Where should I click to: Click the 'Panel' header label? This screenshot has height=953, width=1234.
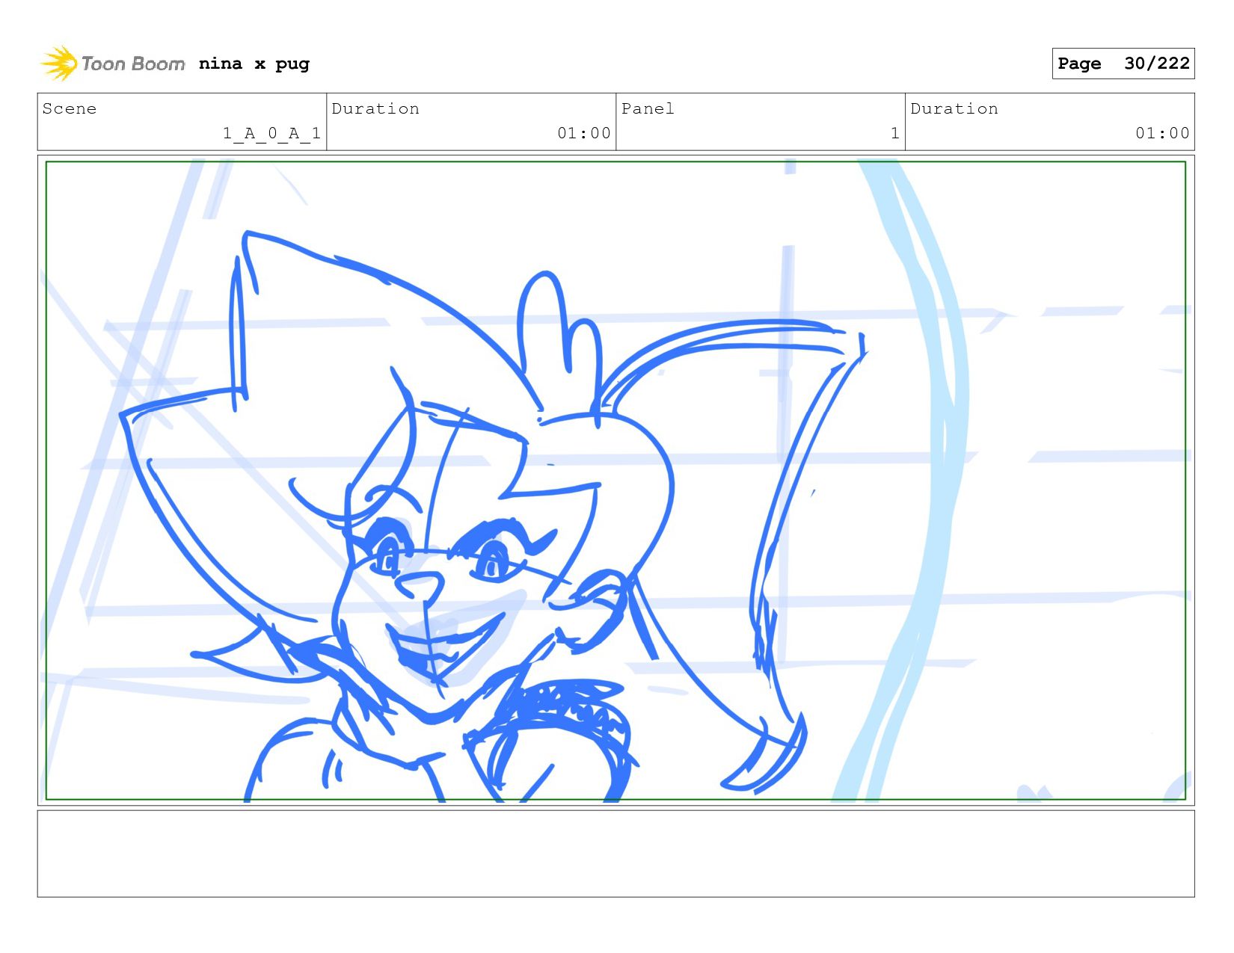pyautogui.click(x=648, y=108)
